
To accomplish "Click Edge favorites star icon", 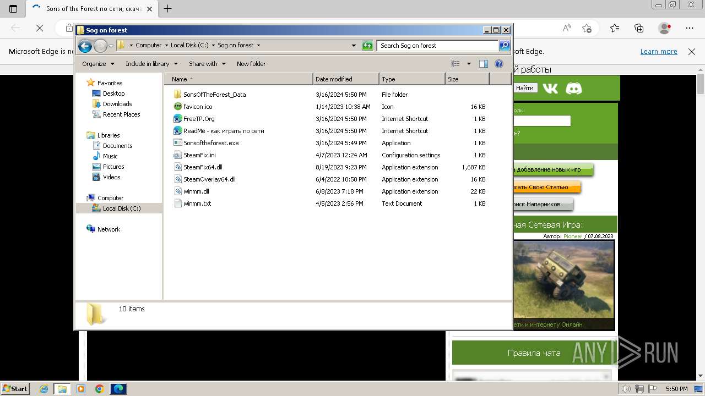I will pyautogui.click(x=587, y=28).
